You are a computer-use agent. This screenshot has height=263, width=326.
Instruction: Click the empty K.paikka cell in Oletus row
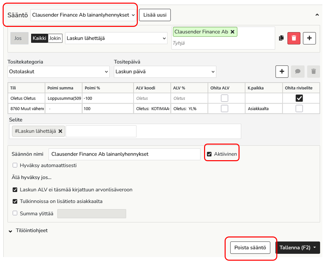264,98
